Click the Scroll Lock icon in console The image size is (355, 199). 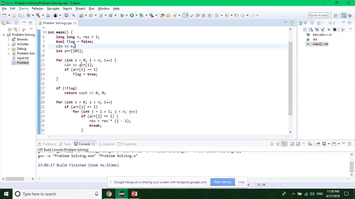click(298, 144)
